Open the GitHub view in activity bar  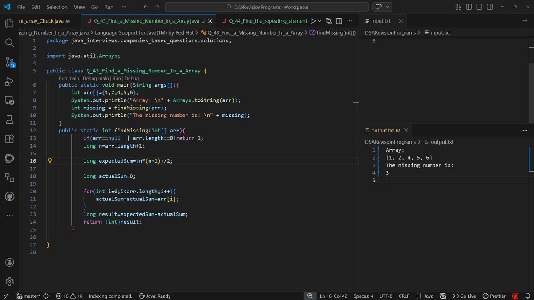point(10,196)
